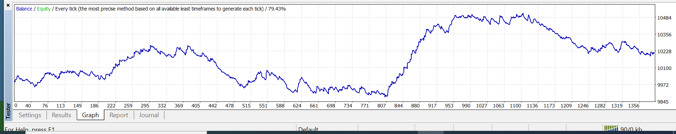This screenshot has width=676, height=134.
Task: Click the 9972 value on the Y-axis
Action: (663, 85)
